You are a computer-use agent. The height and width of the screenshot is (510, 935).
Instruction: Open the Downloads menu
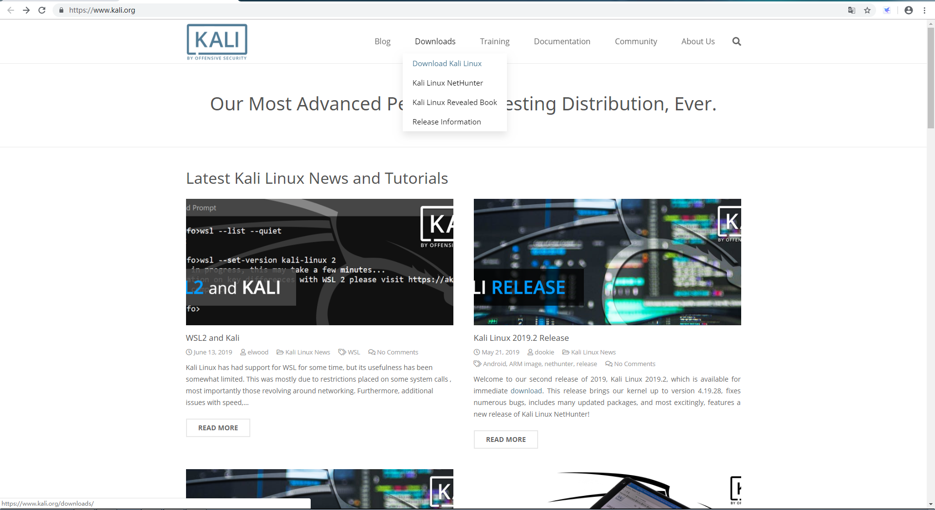(x=435, y=41)
